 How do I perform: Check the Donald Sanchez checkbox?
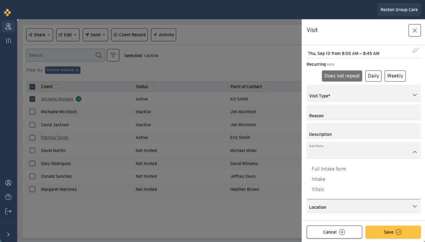32,176
